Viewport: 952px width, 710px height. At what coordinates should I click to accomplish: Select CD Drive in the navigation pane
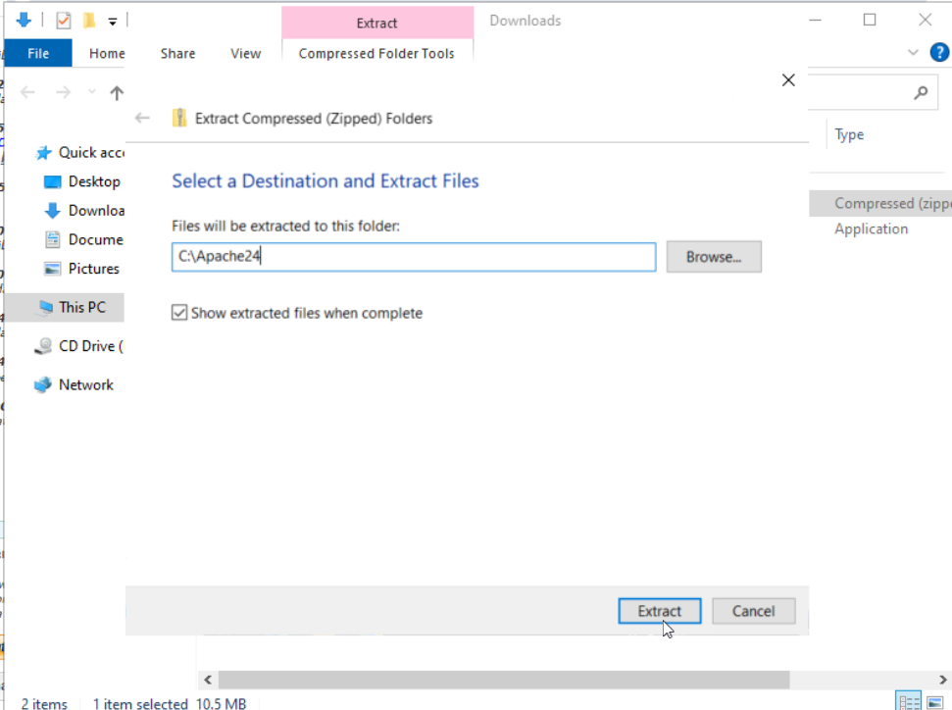(x=79, y=346)
